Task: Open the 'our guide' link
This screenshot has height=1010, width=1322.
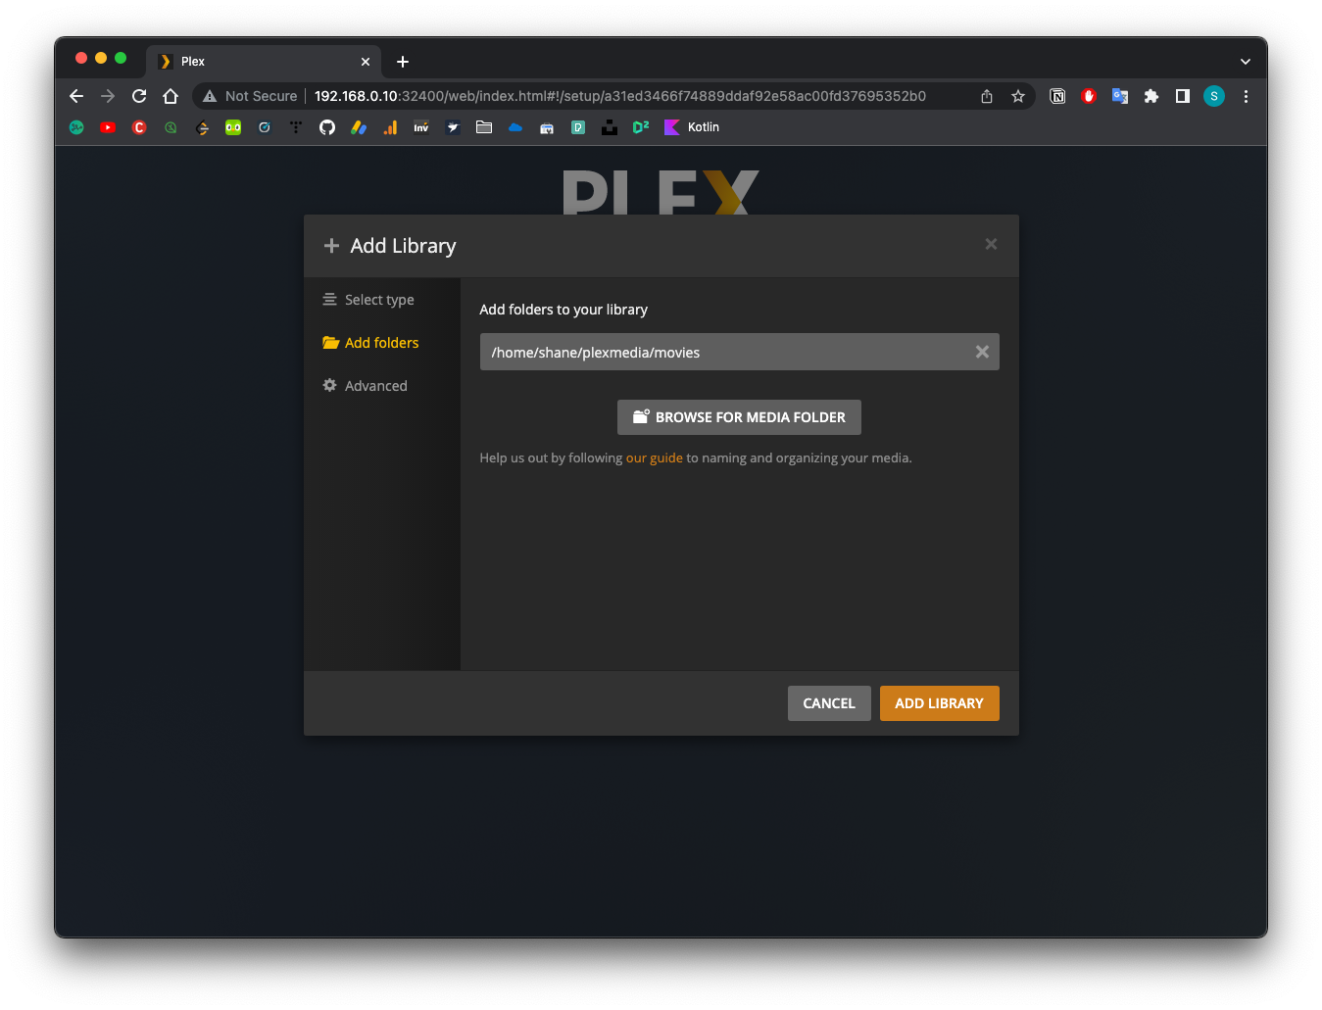Action: point(654,457)
